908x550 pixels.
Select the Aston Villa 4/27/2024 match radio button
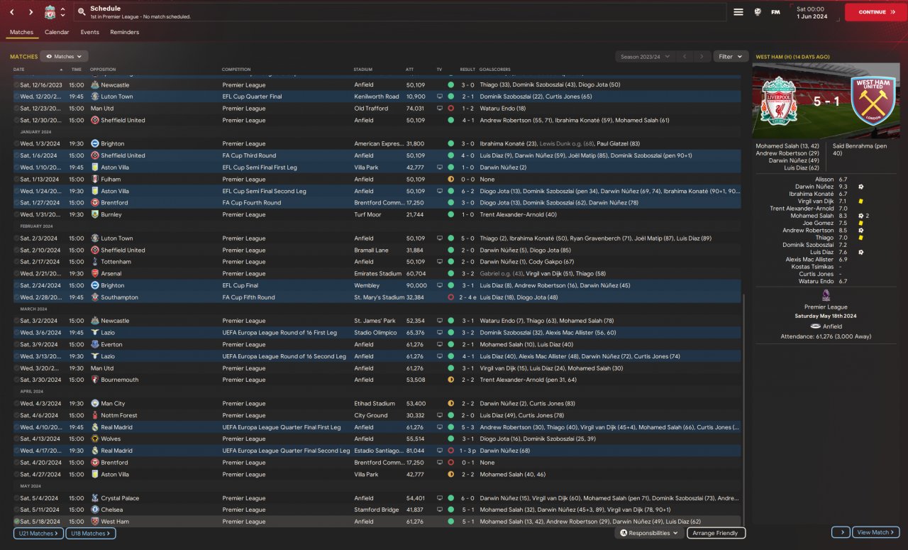17,475
